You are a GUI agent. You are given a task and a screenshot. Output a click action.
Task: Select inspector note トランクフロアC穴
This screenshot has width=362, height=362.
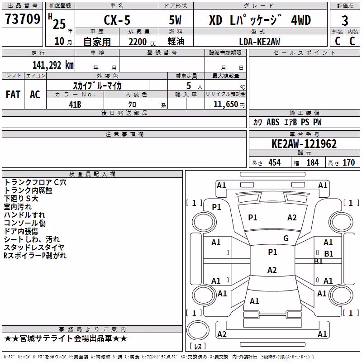pyautogui.click(x=35, y=182)
